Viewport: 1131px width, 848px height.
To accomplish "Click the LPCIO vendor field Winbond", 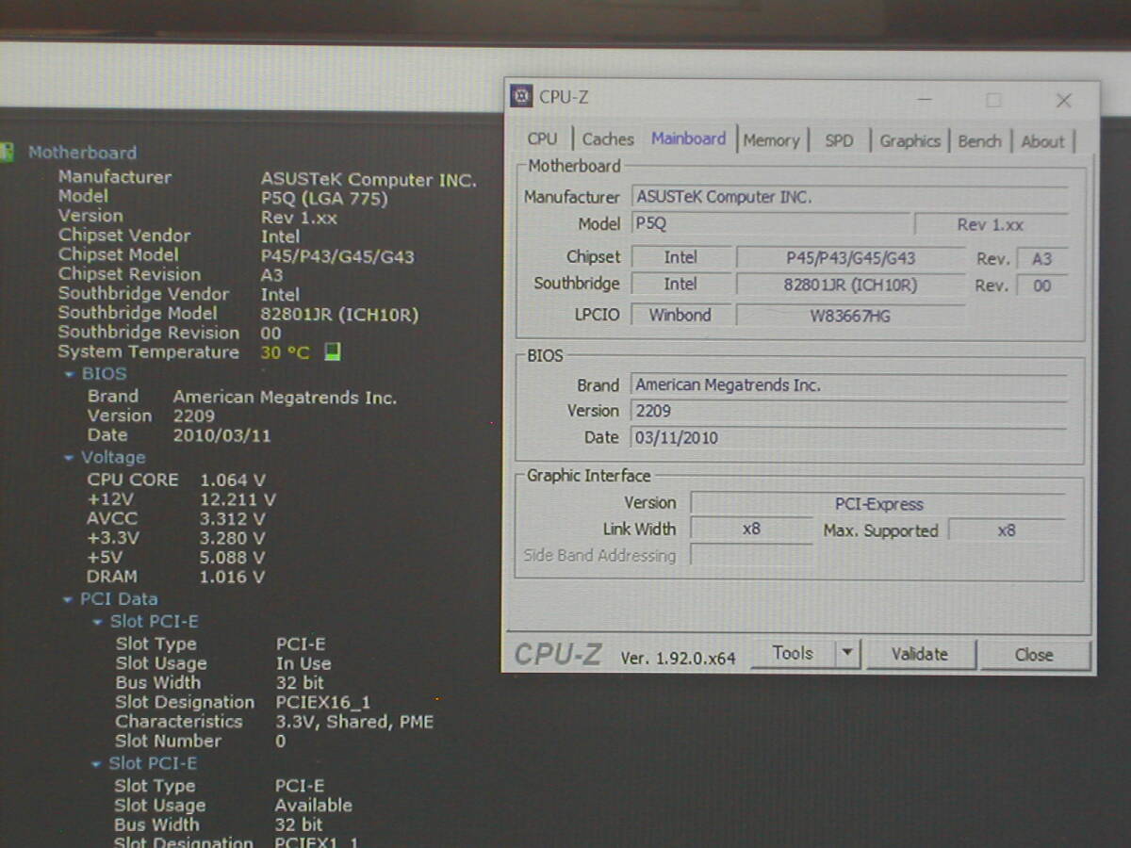I will click(x=680, y=316).
